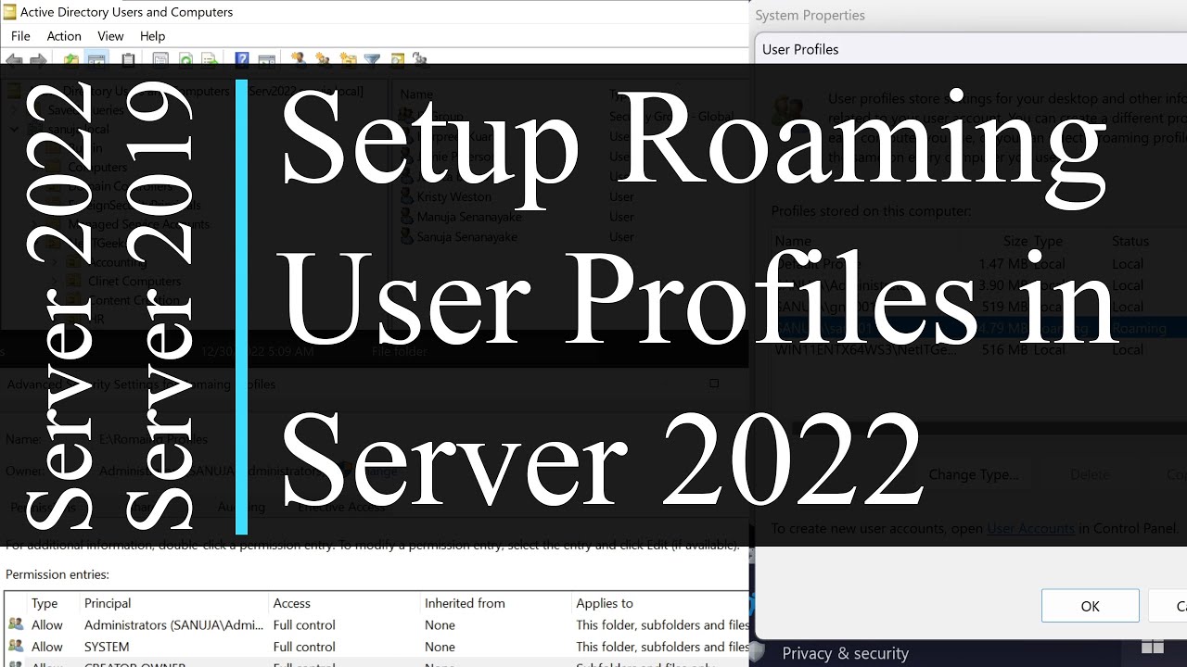Viewport: 1187px width, 667px height.
Task: Sort permissions by the Principal column
Action: pyautogui.click(x=108, y=603)
